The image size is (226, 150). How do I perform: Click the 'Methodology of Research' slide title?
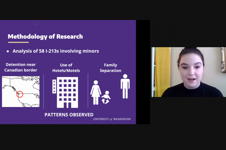pyautogui.click(x=45, y=37)
